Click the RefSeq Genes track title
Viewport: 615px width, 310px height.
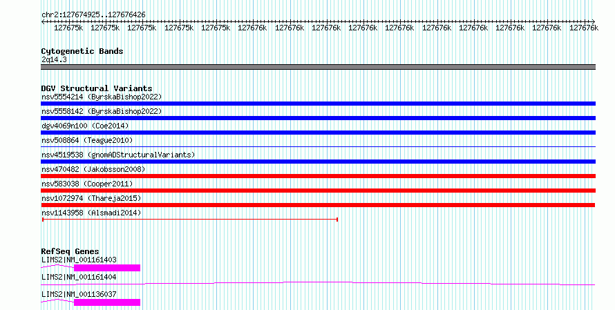(70, 251)
